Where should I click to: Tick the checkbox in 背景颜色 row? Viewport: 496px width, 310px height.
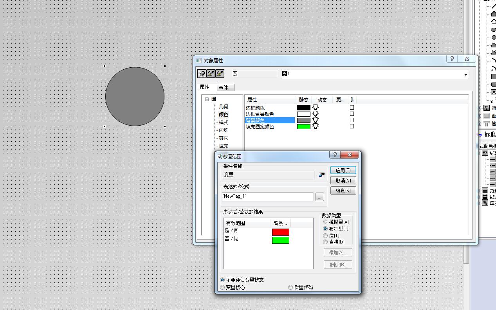click(x=352, y=120)
